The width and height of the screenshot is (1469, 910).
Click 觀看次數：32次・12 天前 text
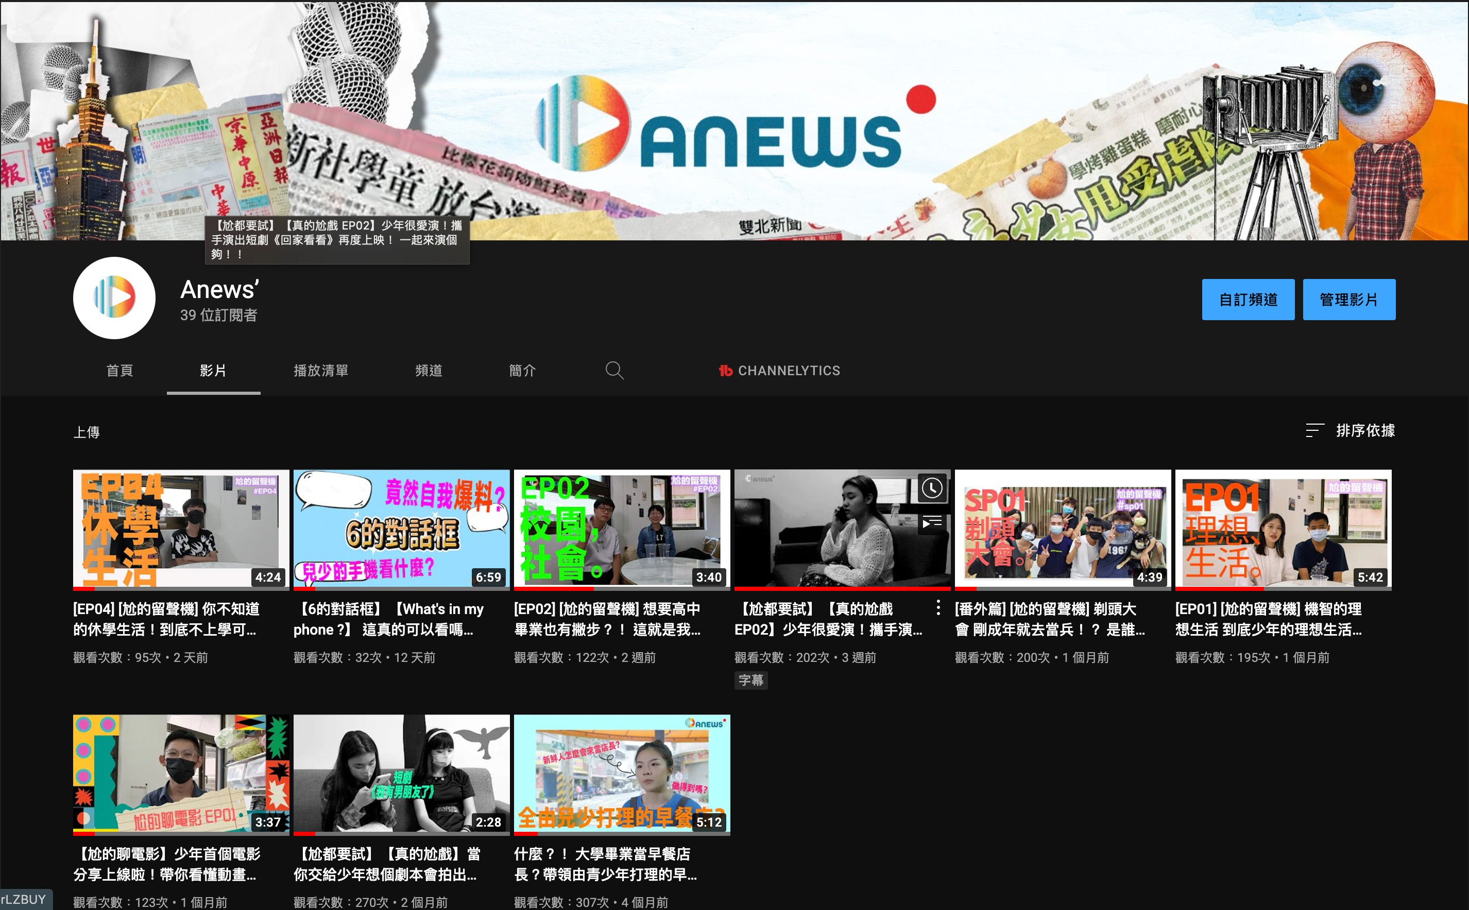click(x=364, y=657)
